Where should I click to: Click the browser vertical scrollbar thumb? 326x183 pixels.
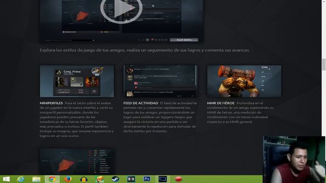pyautogui.click(x=324, y=65)
